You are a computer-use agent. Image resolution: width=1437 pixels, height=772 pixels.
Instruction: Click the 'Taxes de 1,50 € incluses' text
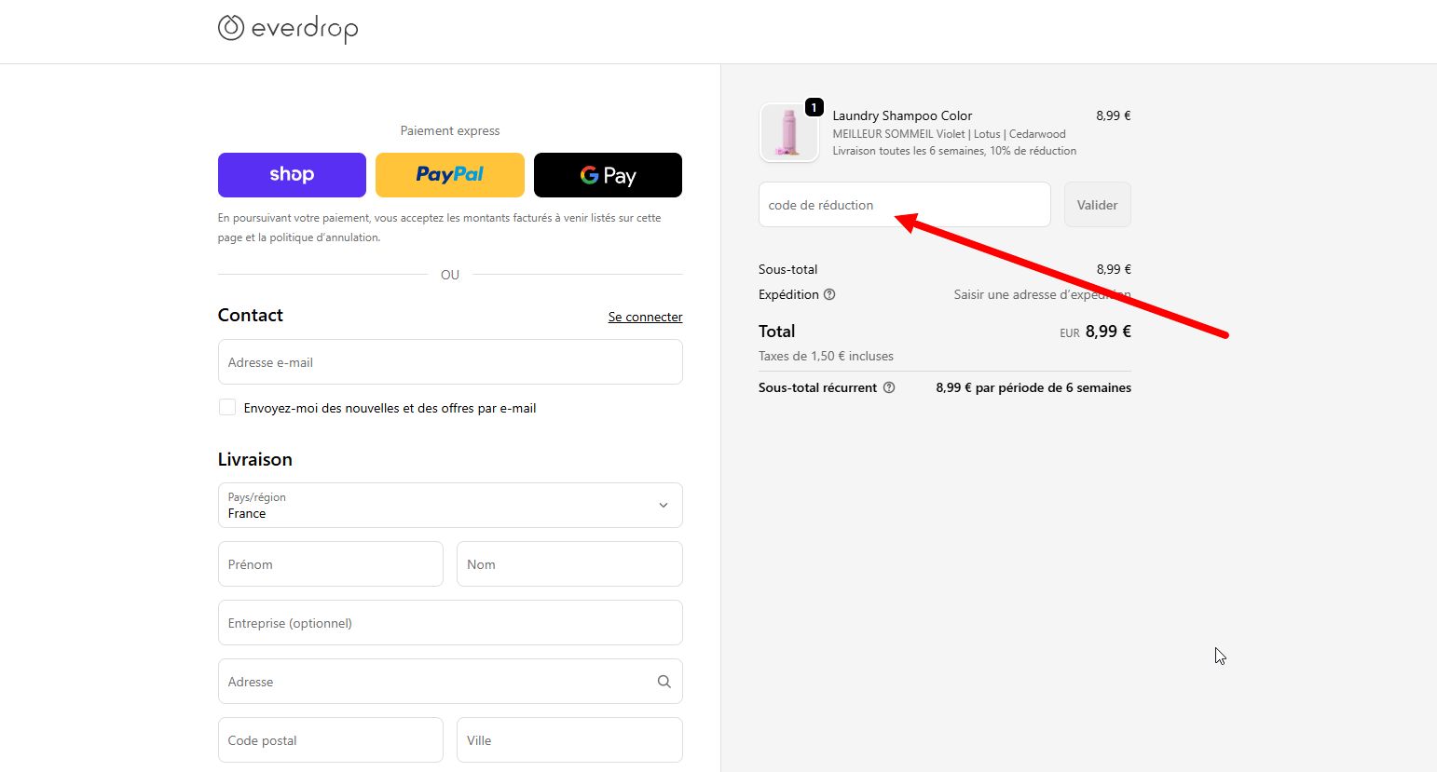point(826,356)
